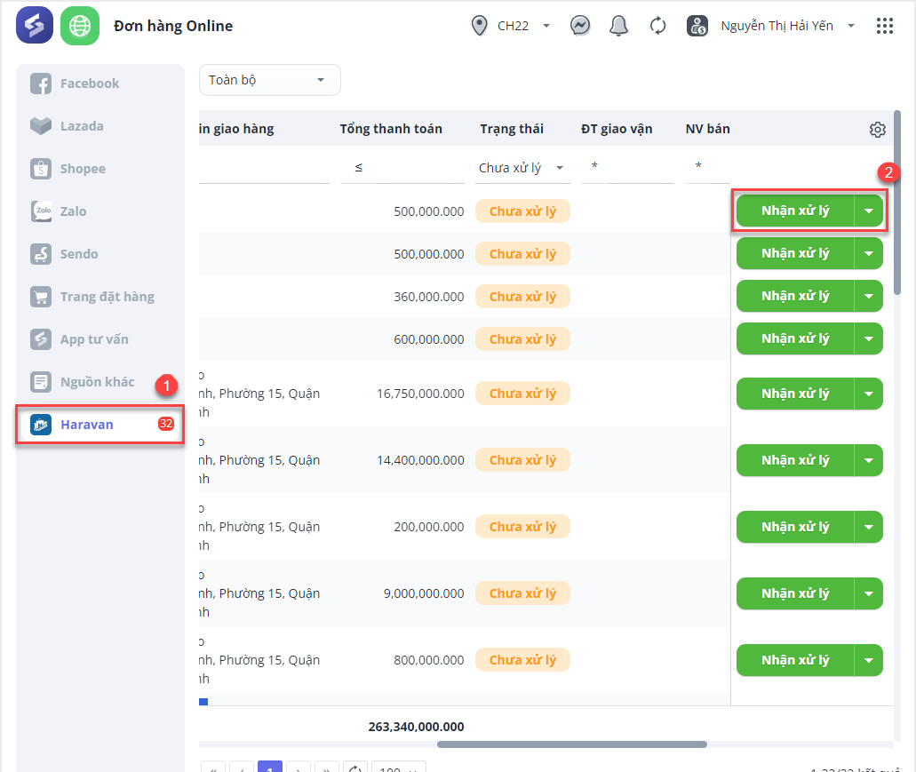Click the green globe Online Orders icon
The image size is (916, 772).
80,26
